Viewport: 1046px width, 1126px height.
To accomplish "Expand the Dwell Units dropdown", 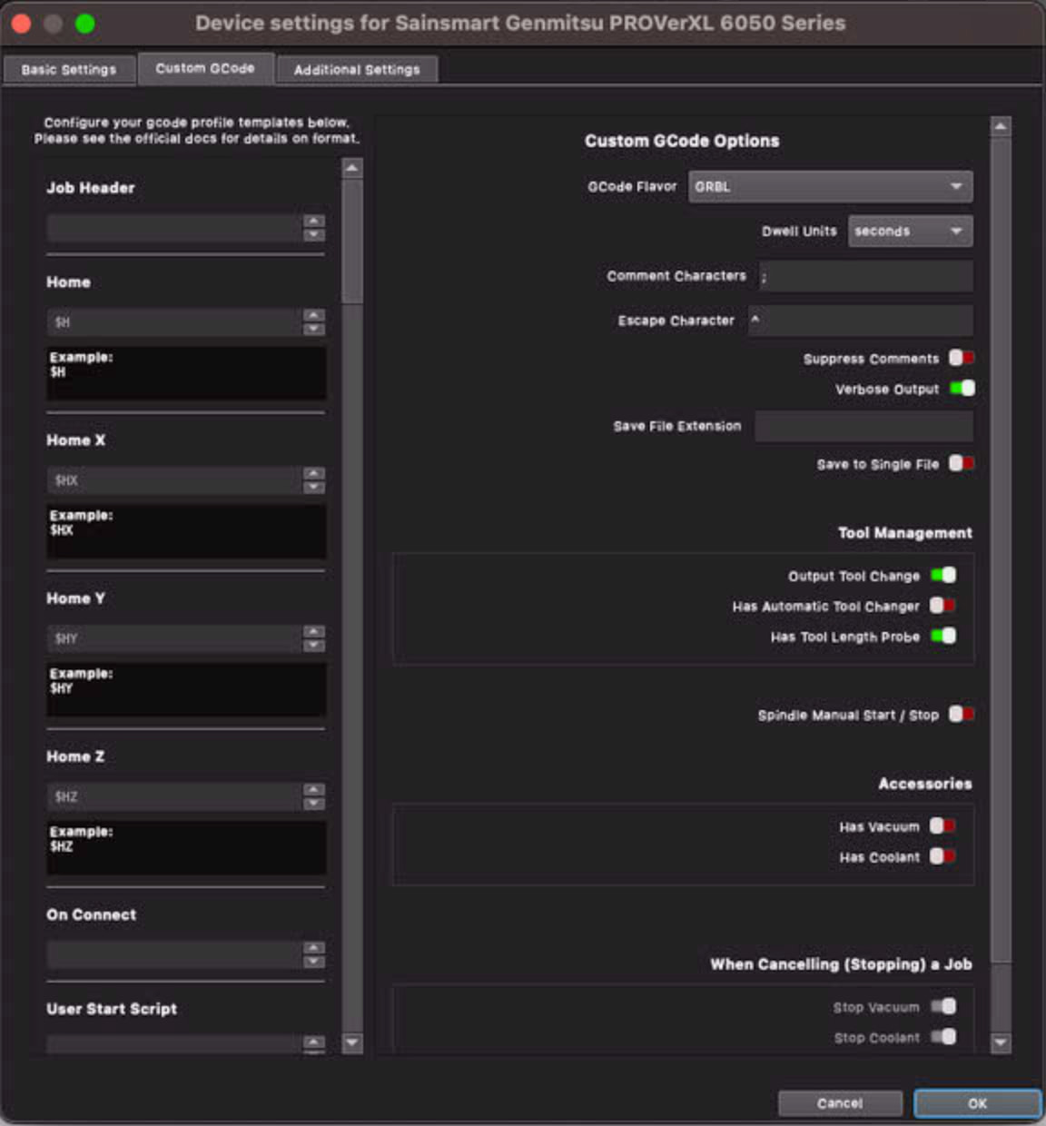I will [x=909, y=232].
